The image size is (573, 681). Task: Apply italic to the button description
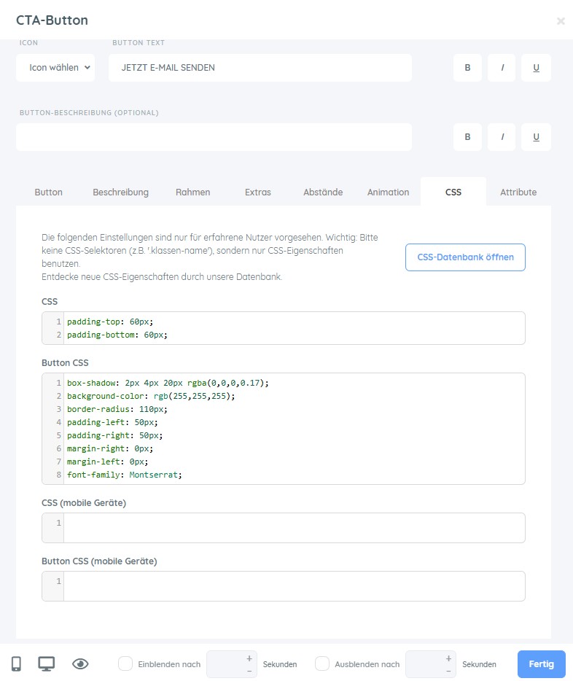click(x=502, y=137)
